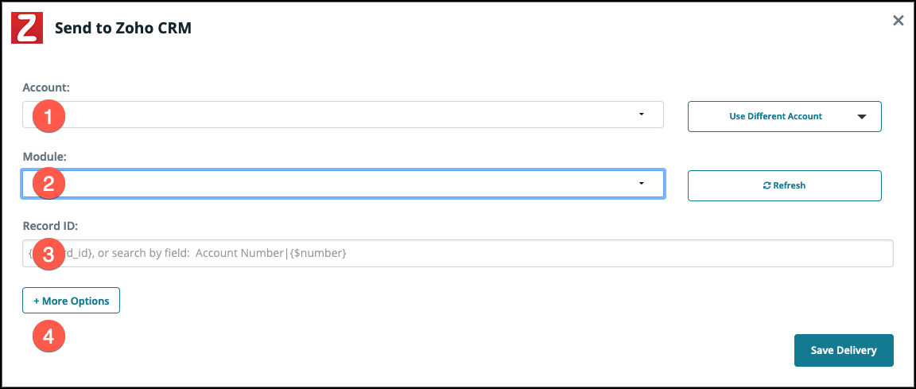Click the red number 4 marker

49,336
